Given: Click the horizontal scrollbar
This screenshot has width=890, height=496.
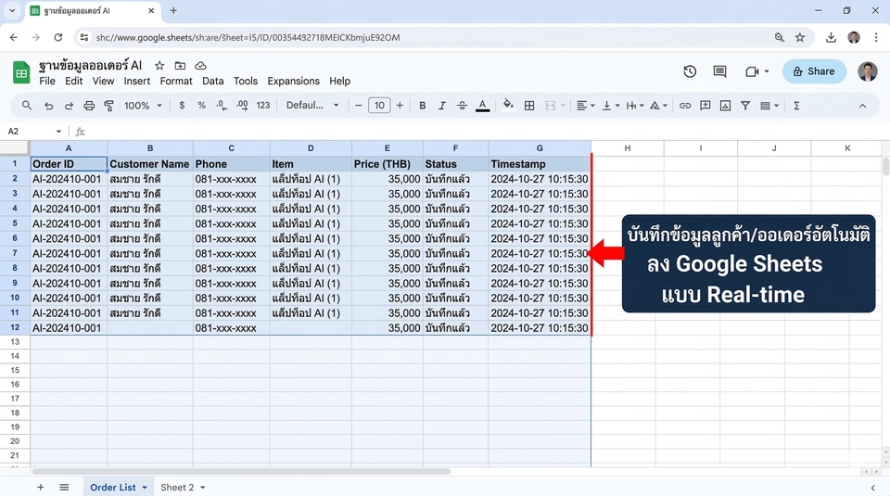Looking at the screenshot, I should (x=241, y=472).
